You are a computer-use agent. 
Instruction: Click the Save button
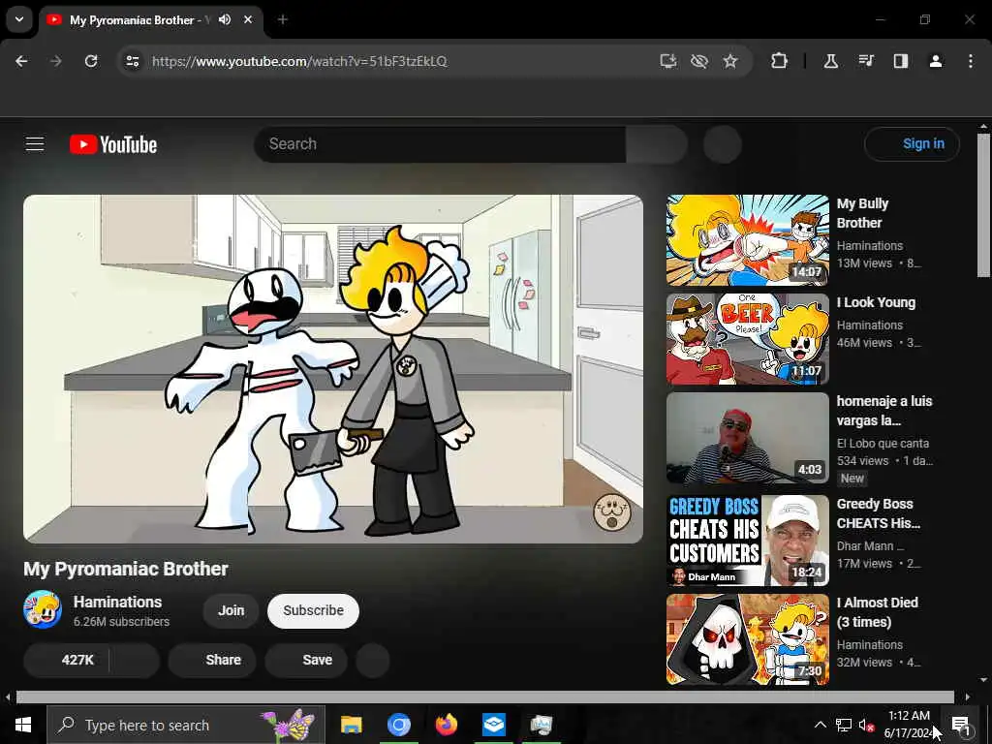306,660
